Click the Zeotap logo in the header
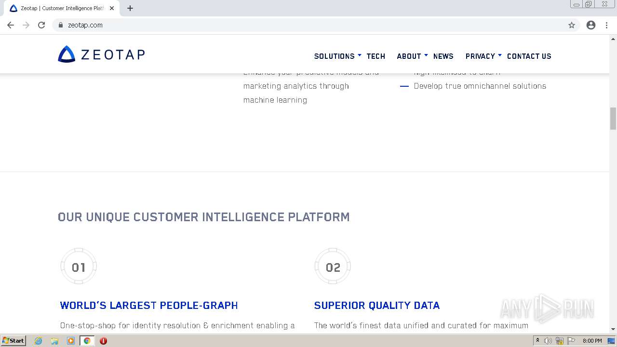This screenshot has height=347, width=617. pos(101,54)
